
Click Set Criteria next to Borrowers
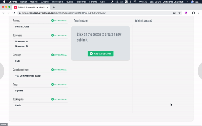[x=59, y=35]
